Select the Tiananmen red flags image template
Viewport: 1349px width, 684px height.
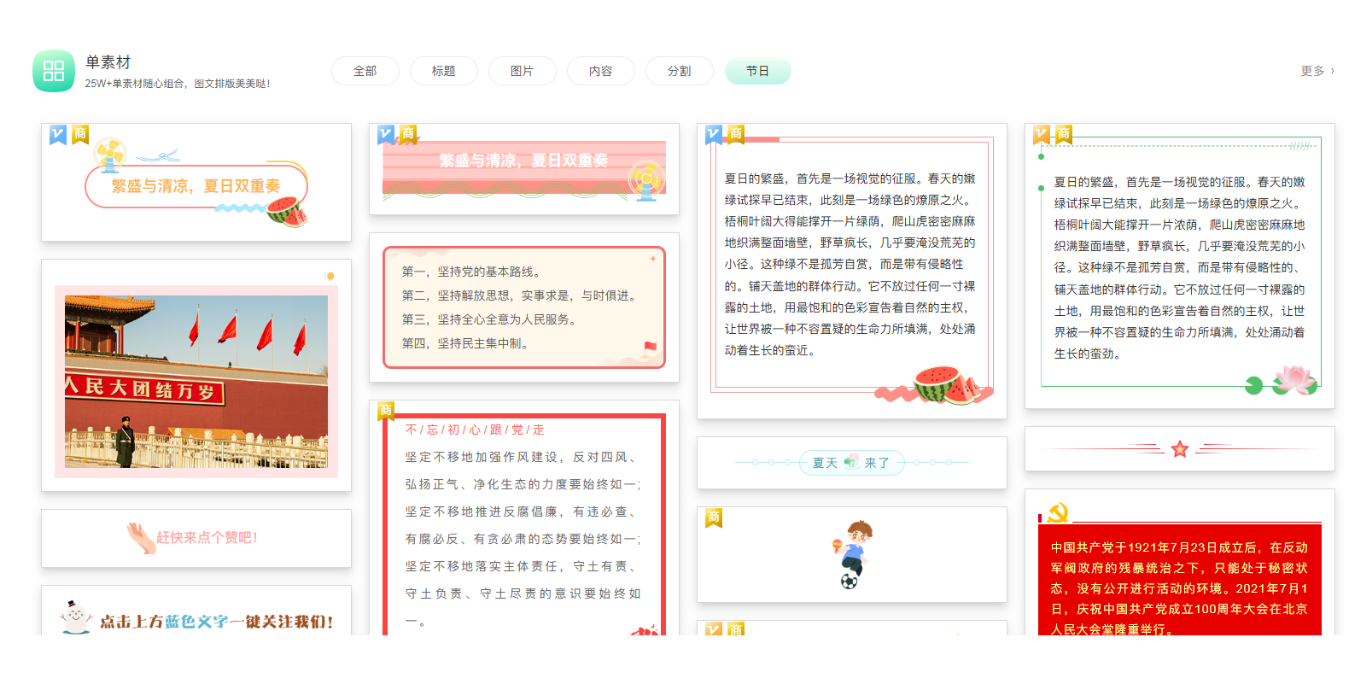[196, 376]
